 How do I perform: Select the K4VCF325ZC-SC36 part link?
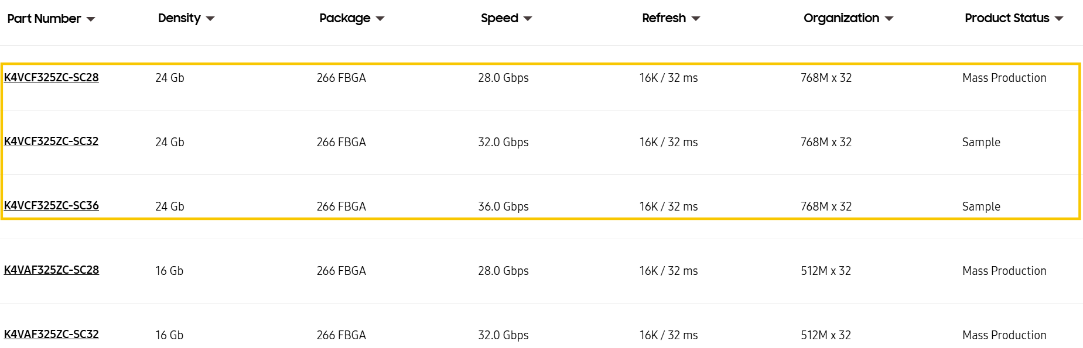(x=52, y=206)
